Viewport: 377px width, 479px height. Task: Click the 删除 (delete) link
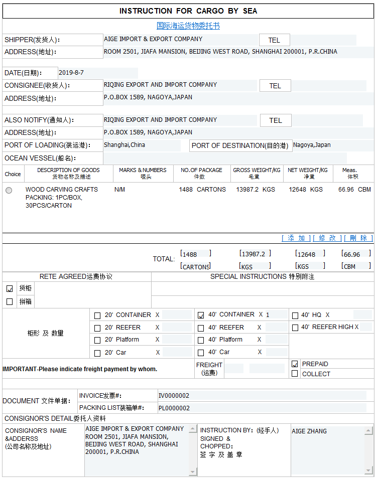(x=358, y=238)
